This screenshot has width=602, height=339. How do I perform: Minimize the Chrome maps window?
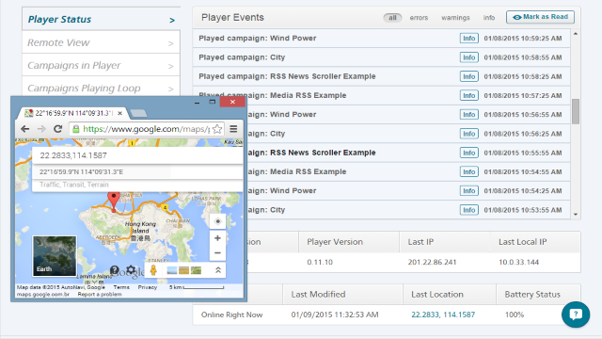pyautogui.click(x=197, y=102)
